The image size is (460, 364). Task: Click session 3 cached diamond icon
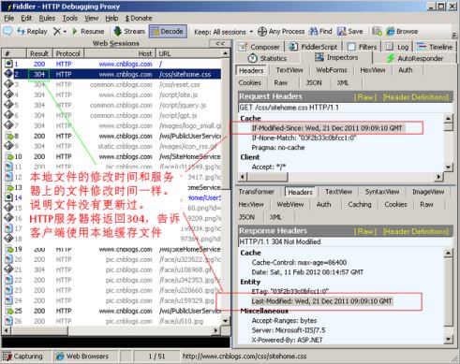point(8,84)
